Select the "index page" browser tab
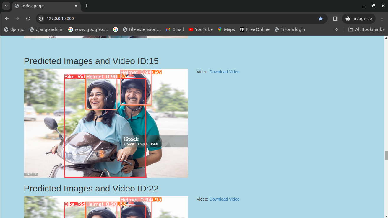The height and width of the screenshot is (218, 388). point(46,6)
